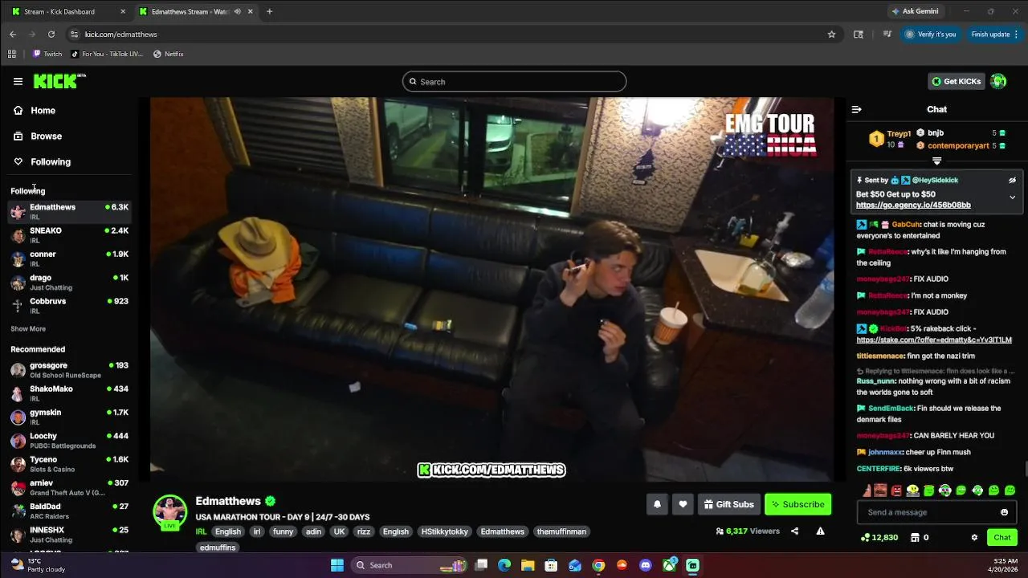Viewport: 1028px width, 578px height.
Task: Select Edmatthews in the Following list
Action: click(x=69, y=211)
